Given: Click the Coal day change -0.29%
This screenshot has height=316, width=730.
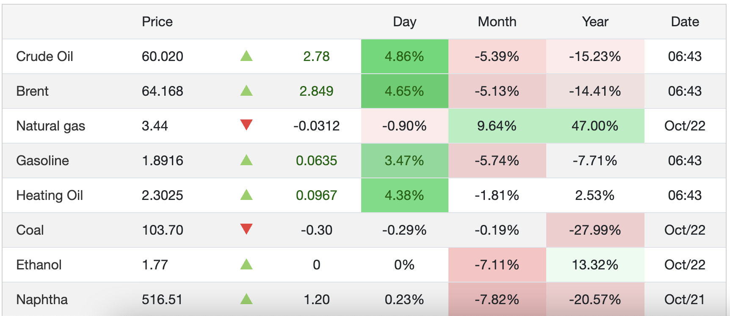Looking at the screenshot, I should [x=404, y=230].
